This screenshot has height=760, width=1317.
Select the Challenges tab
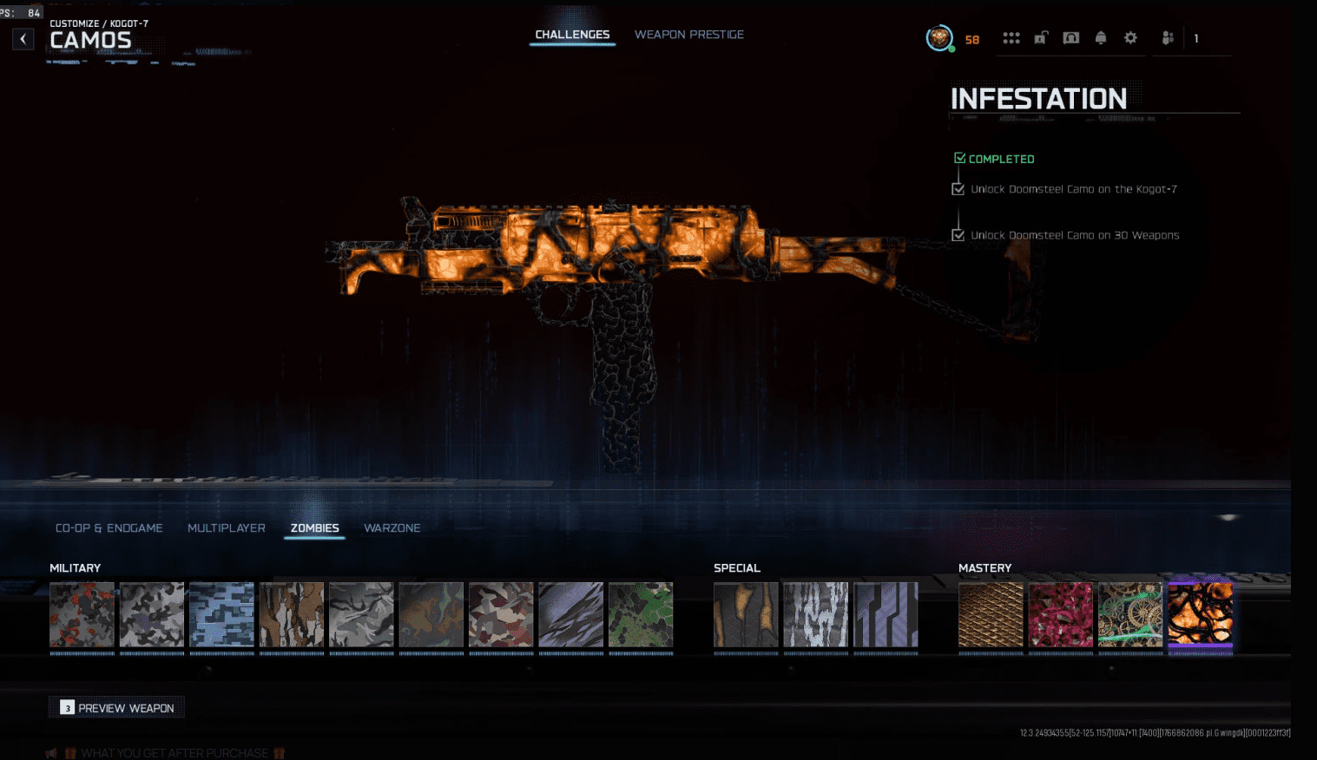[572, 35]
